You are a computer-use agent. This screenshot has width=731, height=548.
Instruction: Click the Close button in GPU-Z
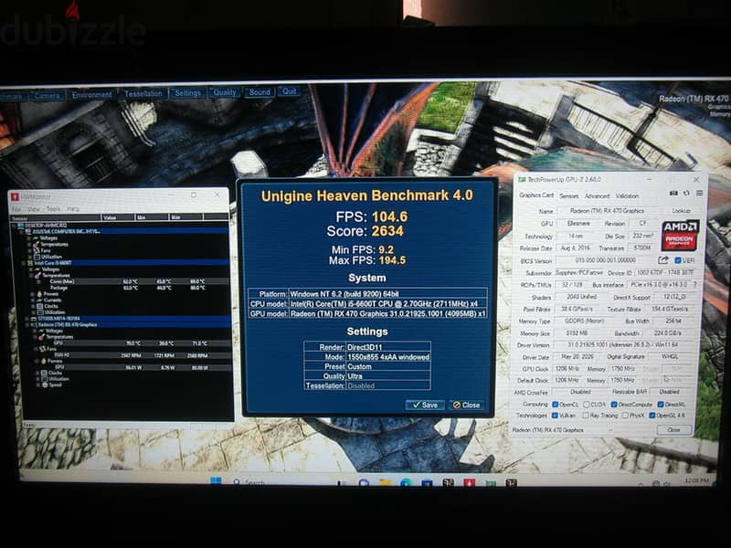click(x=673, y=429)
